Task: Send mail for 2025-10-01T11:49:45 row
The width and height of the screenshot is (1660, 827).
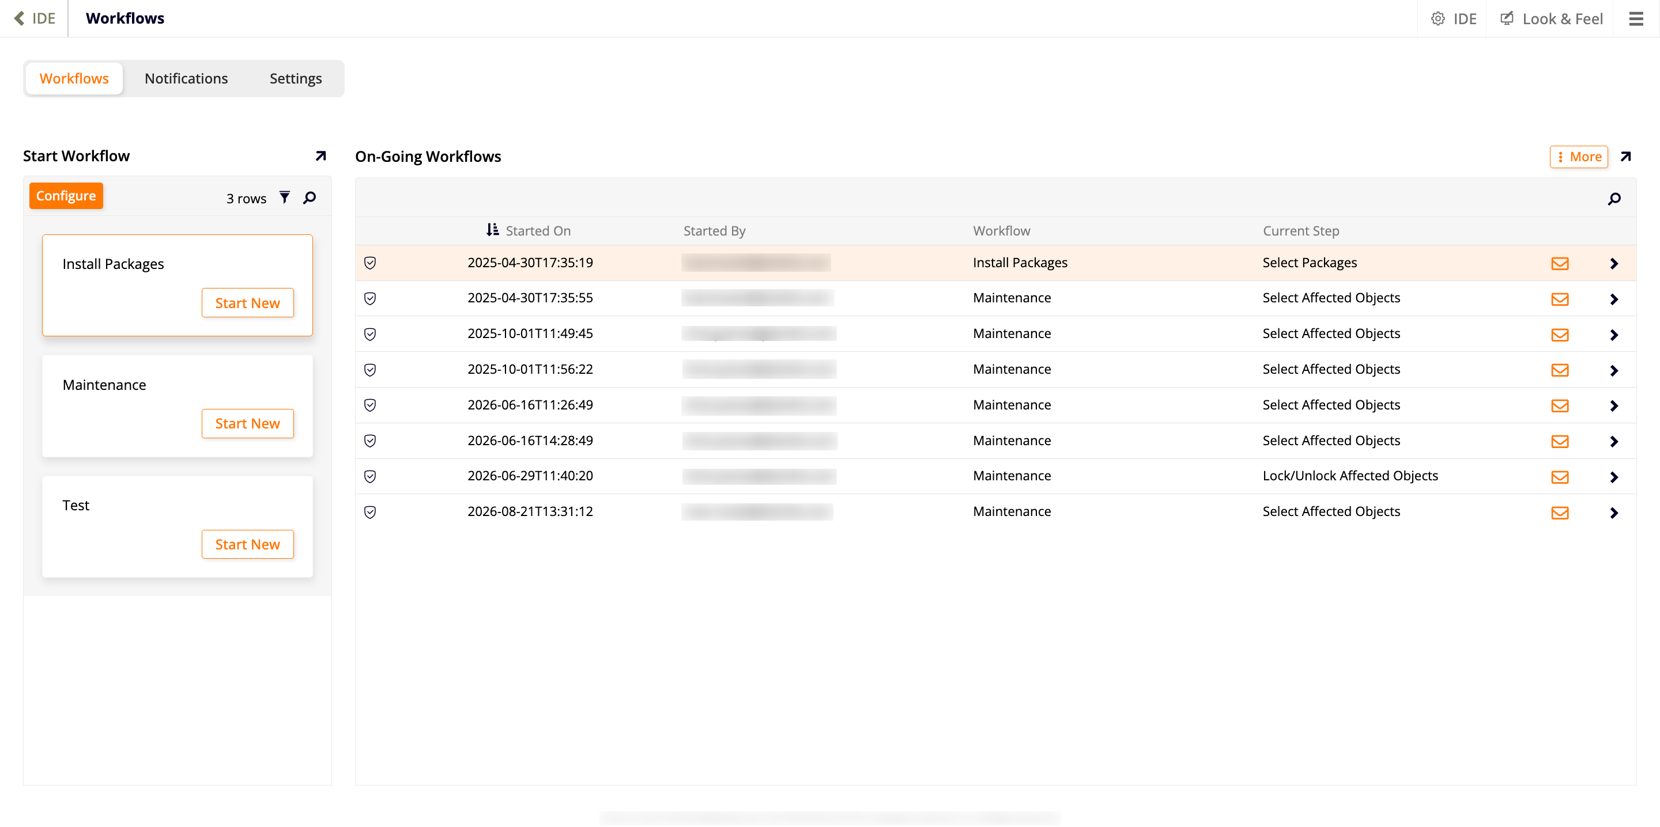Action: 1560,334
